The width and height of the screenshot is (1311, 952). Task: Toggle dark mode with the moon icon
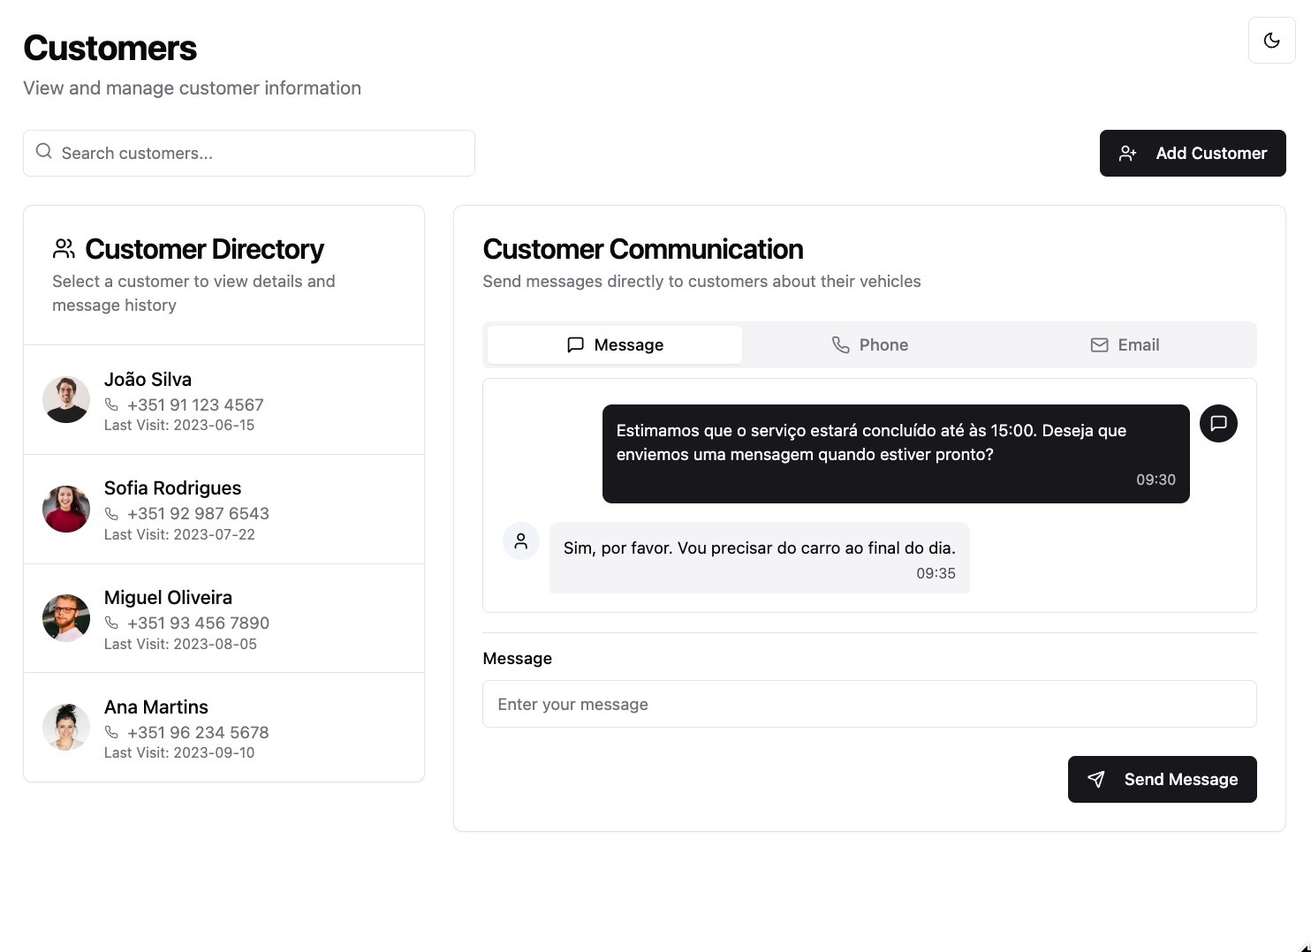coord(1271,40)
